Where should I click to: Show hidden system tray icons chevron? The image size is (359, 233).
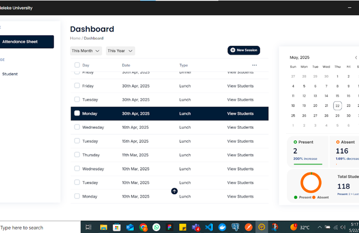click(x=320, y=227)
